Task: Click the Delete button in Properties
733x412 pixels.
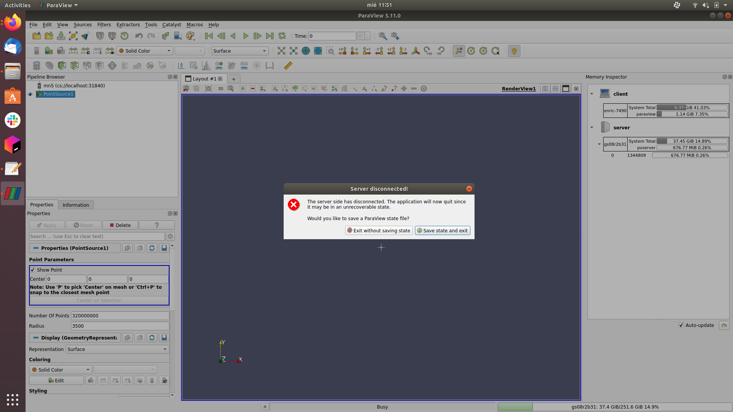Action: tap(120, 225)
